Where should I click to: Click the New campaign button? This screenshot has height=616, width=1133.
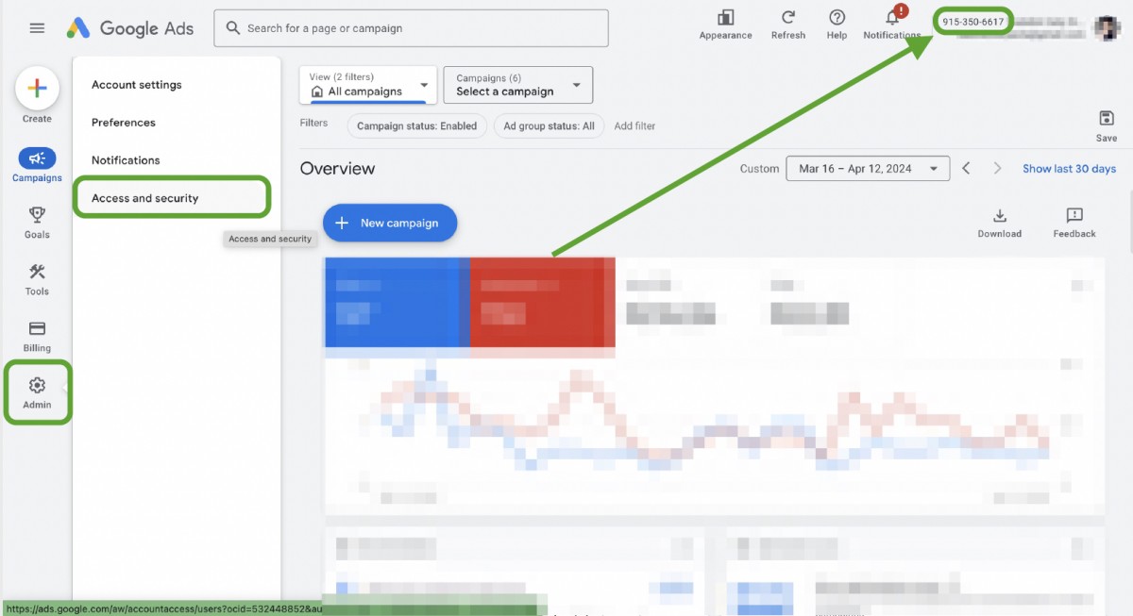[390, 223]
